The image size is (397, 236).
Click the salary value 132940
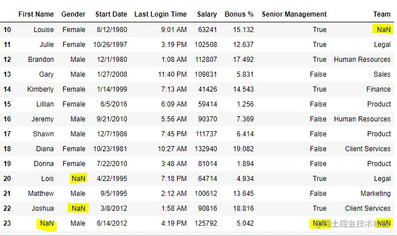(x=206, y=149)
